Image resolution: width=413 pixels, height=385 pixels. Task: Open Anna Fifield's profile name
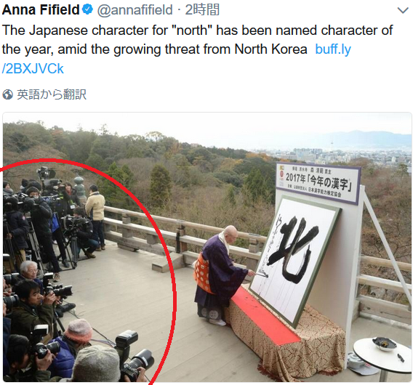pyautogui.click(x=41, y=9)
